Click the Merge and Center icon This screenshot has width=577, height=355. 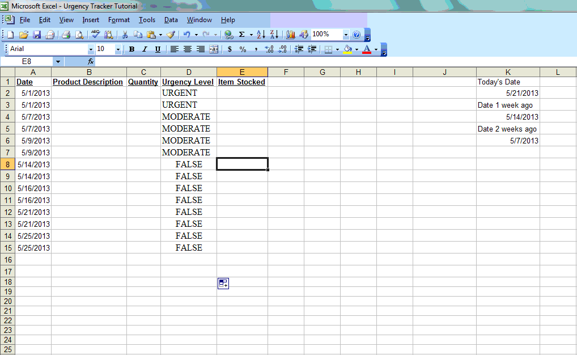click(214, 49)
